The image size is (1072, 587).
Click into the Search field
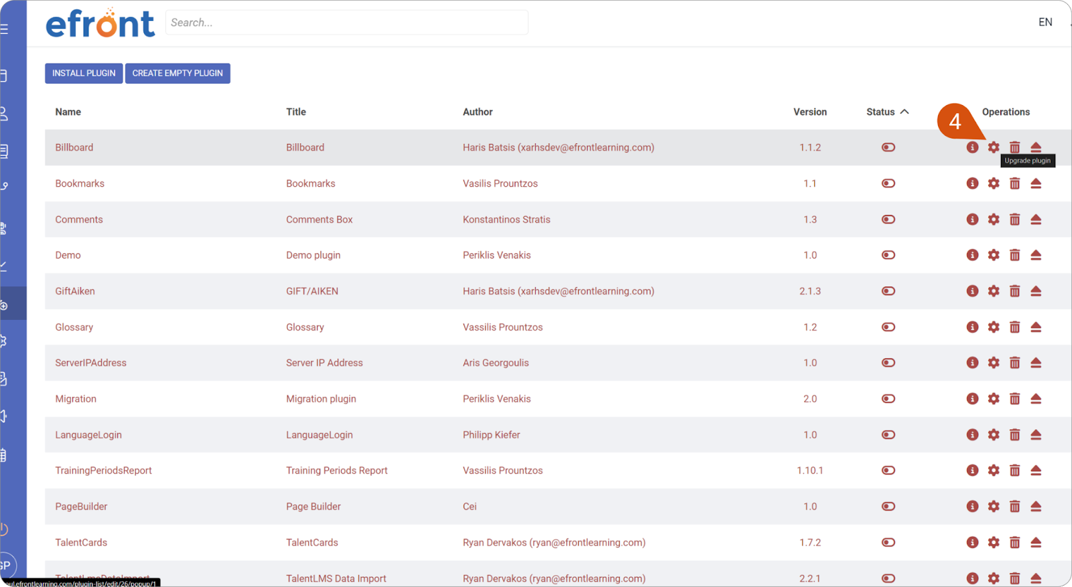coord(346,23)
